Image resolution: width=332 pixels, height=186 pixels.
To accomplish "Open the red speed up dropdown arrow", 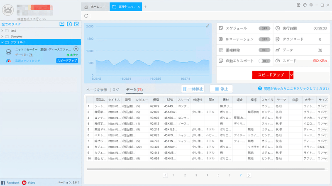I will 291,75.
